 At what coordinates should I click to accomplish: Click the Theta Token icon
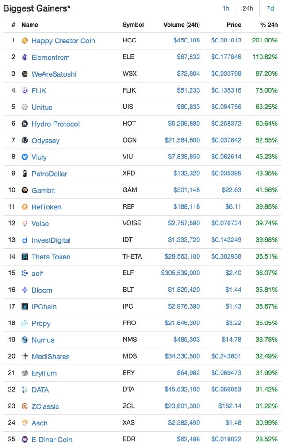pyautogui.click(x=25, y=257)
